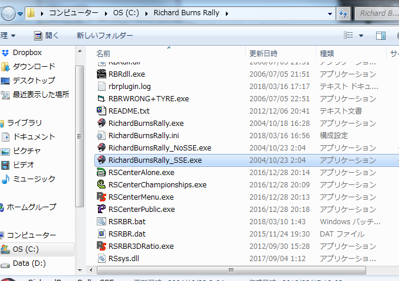This screenshot has width=399, height=281.
Task: Select OS (C:) drive in navigation pane
Action: (x=25, y=249)
